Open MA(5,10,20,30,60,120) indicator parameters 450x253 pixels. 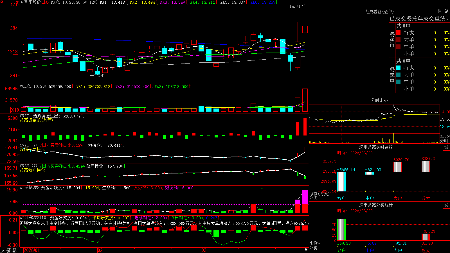point(74,2)
